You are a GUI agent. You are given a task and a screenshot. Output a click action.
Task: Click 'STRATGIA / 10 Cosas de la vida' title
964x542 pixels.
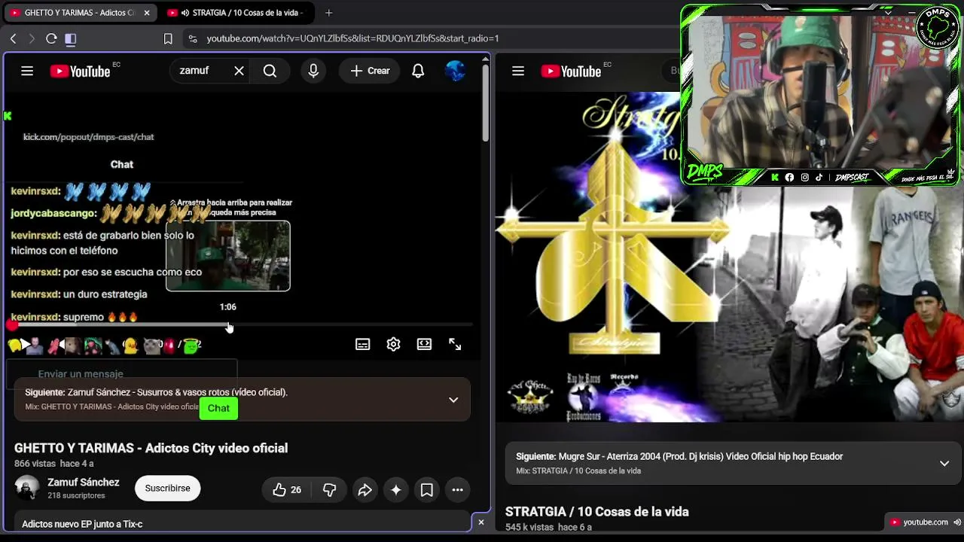(x=597, y=512)
